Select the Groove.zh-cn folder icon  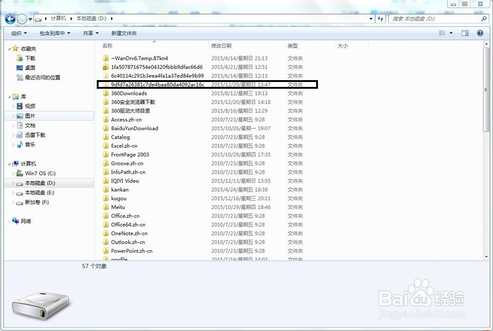pos(105,163)
